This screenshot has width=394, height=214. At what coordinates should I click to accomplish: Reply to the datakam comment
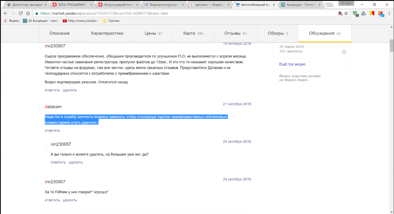[52, 130]
